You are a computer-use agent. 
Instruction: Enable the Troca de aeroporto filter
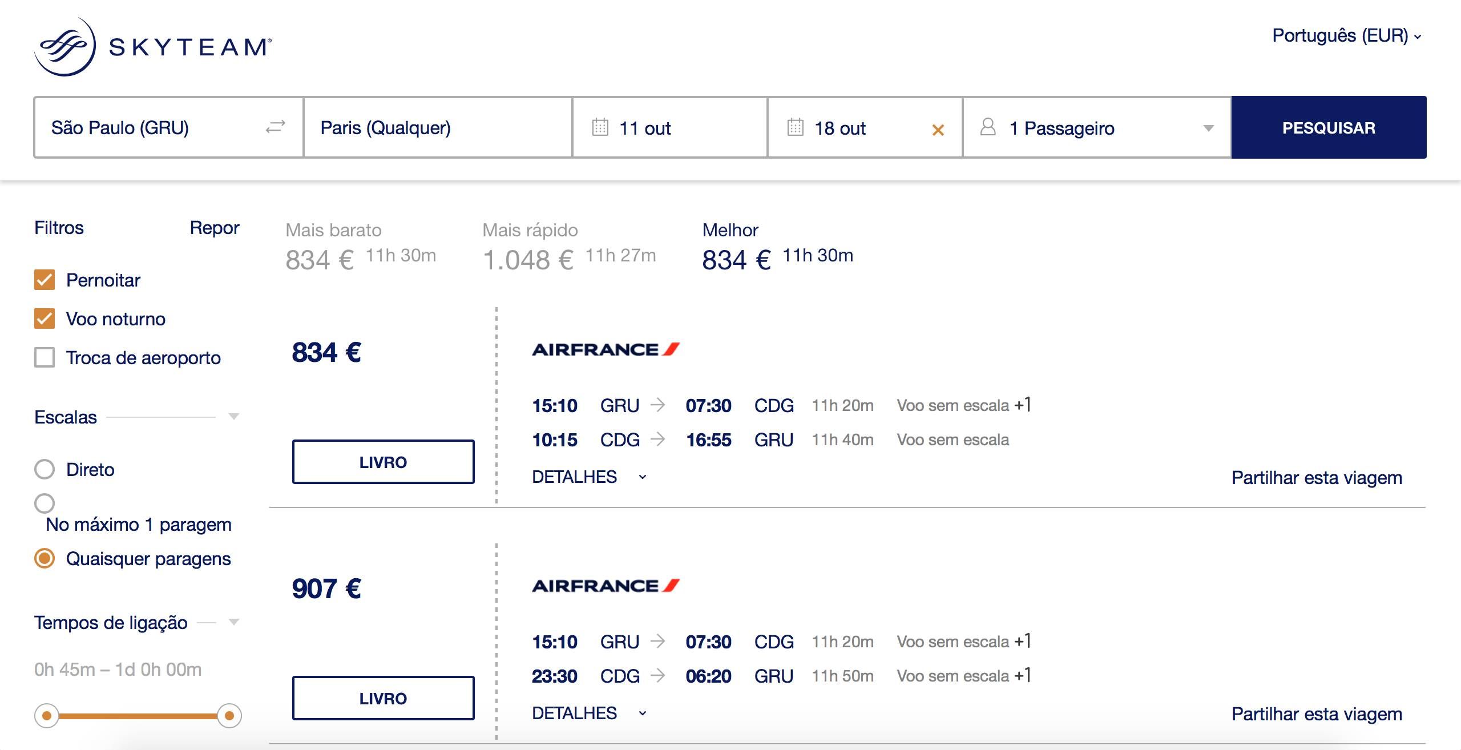click(45, 357)
